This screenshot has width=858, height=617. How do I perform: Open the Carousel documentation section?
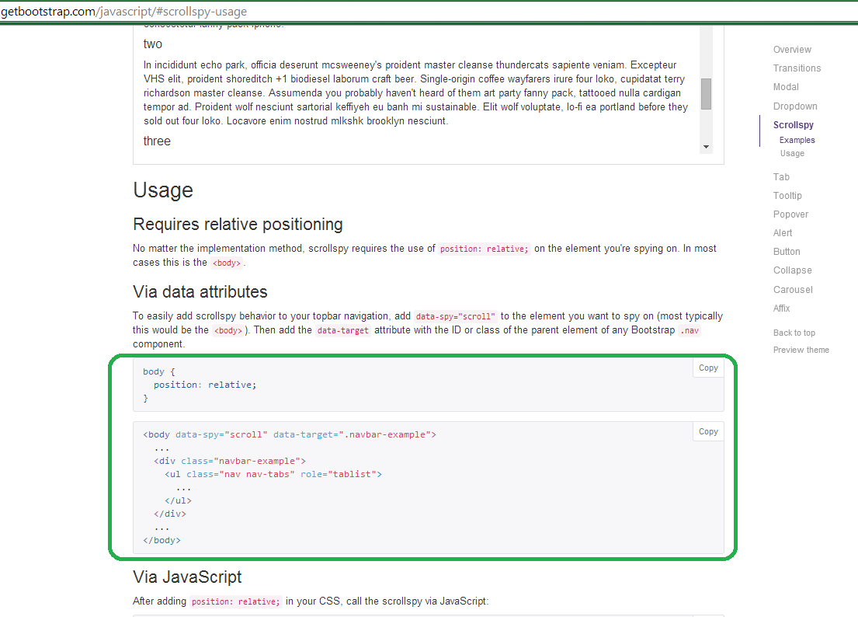click(x=793, y=289)
